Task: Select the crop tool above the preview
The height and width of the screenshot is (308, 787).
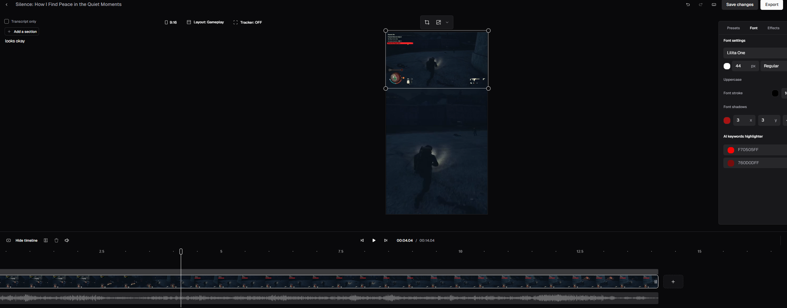Action: click(427, 22)
